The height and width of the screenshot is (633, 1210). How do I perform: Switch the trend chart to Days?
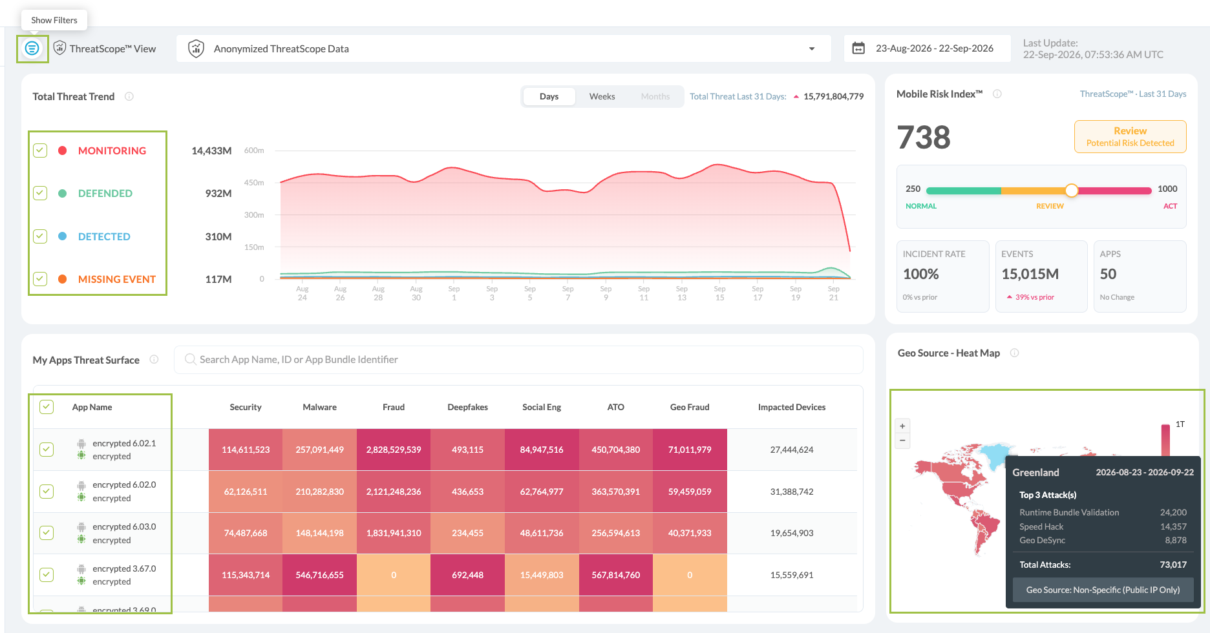[x=549, y=96]
